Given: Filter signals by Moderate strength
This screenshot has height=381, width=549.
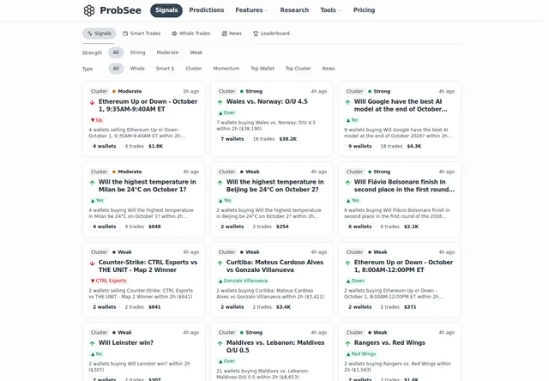Looking at the screenshot, I should click(x=167, y=52).
